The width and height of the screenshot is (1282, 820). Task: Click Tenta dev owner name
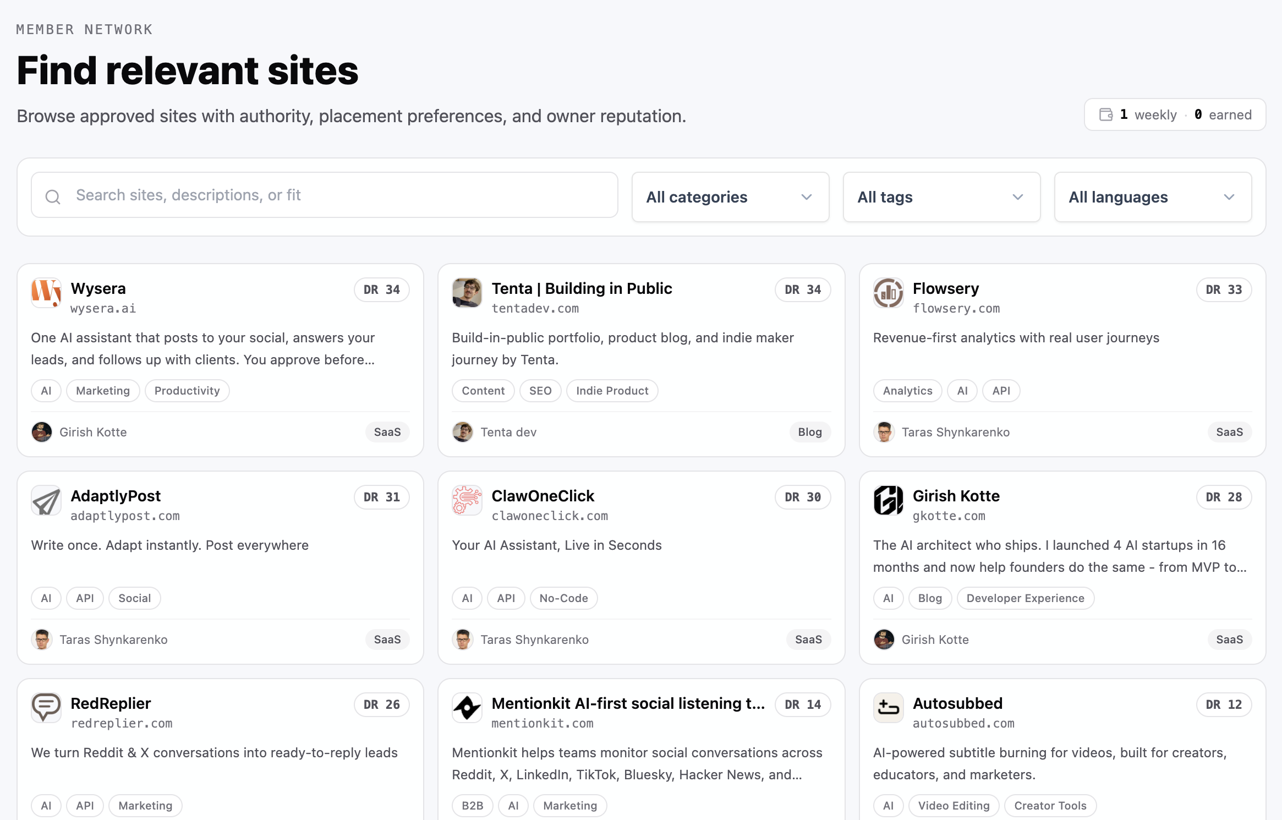[508, 432]
